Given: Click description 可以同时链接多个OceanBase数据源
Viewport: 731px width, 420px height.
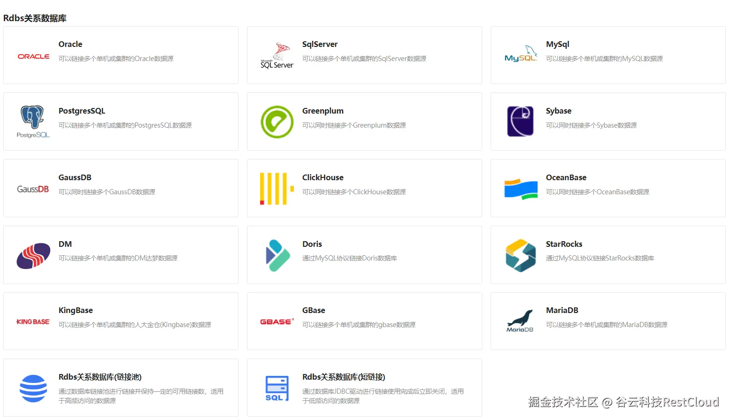Looking at the screenshot, I should pyautogui.click(x=598, y=192).
